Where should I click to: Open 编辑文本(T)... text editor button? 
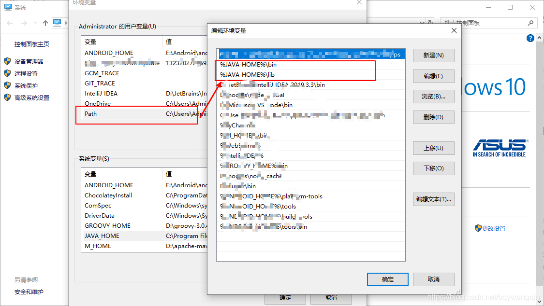click(x=433, y=199)
